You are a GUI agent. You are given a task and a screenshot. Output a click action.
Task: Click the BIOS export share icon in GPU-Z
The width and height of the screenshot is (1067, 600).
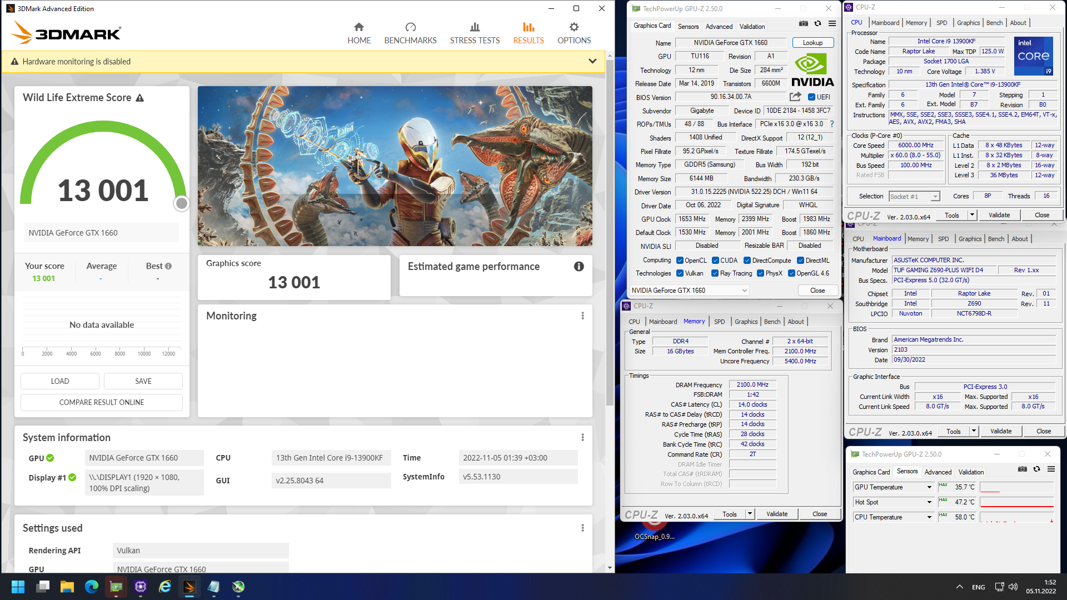point(795,97)
